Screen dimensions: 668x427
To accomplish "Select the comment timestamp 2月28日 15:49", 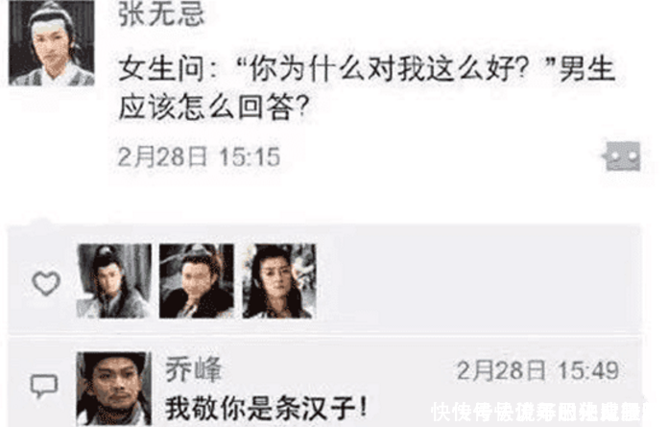I will coord(537,370).
